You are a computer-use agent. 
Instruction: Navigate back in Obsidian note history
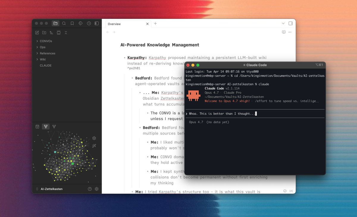point(108,32)
